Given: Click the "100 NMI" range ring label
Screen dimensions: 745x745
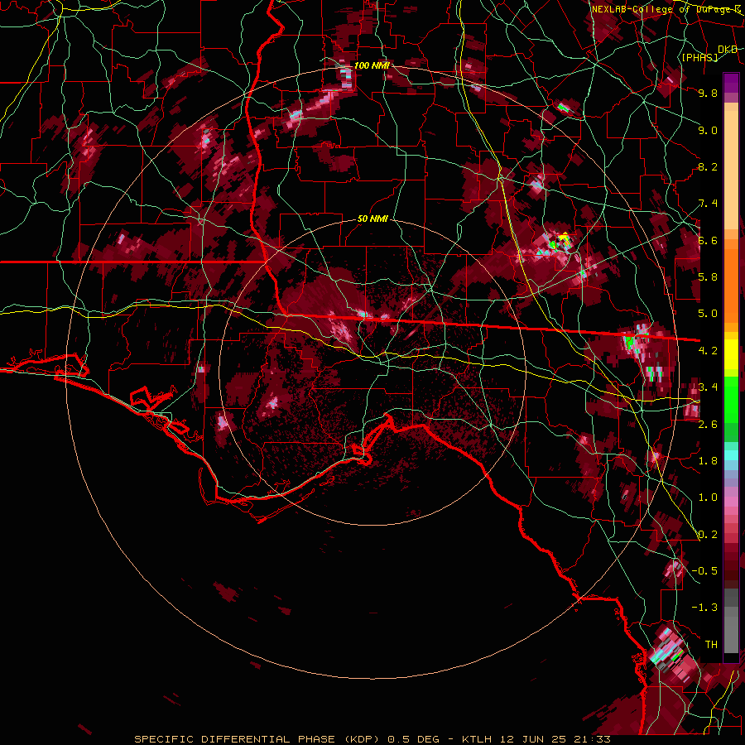Looking at the screenshot, I should point(372,65).
